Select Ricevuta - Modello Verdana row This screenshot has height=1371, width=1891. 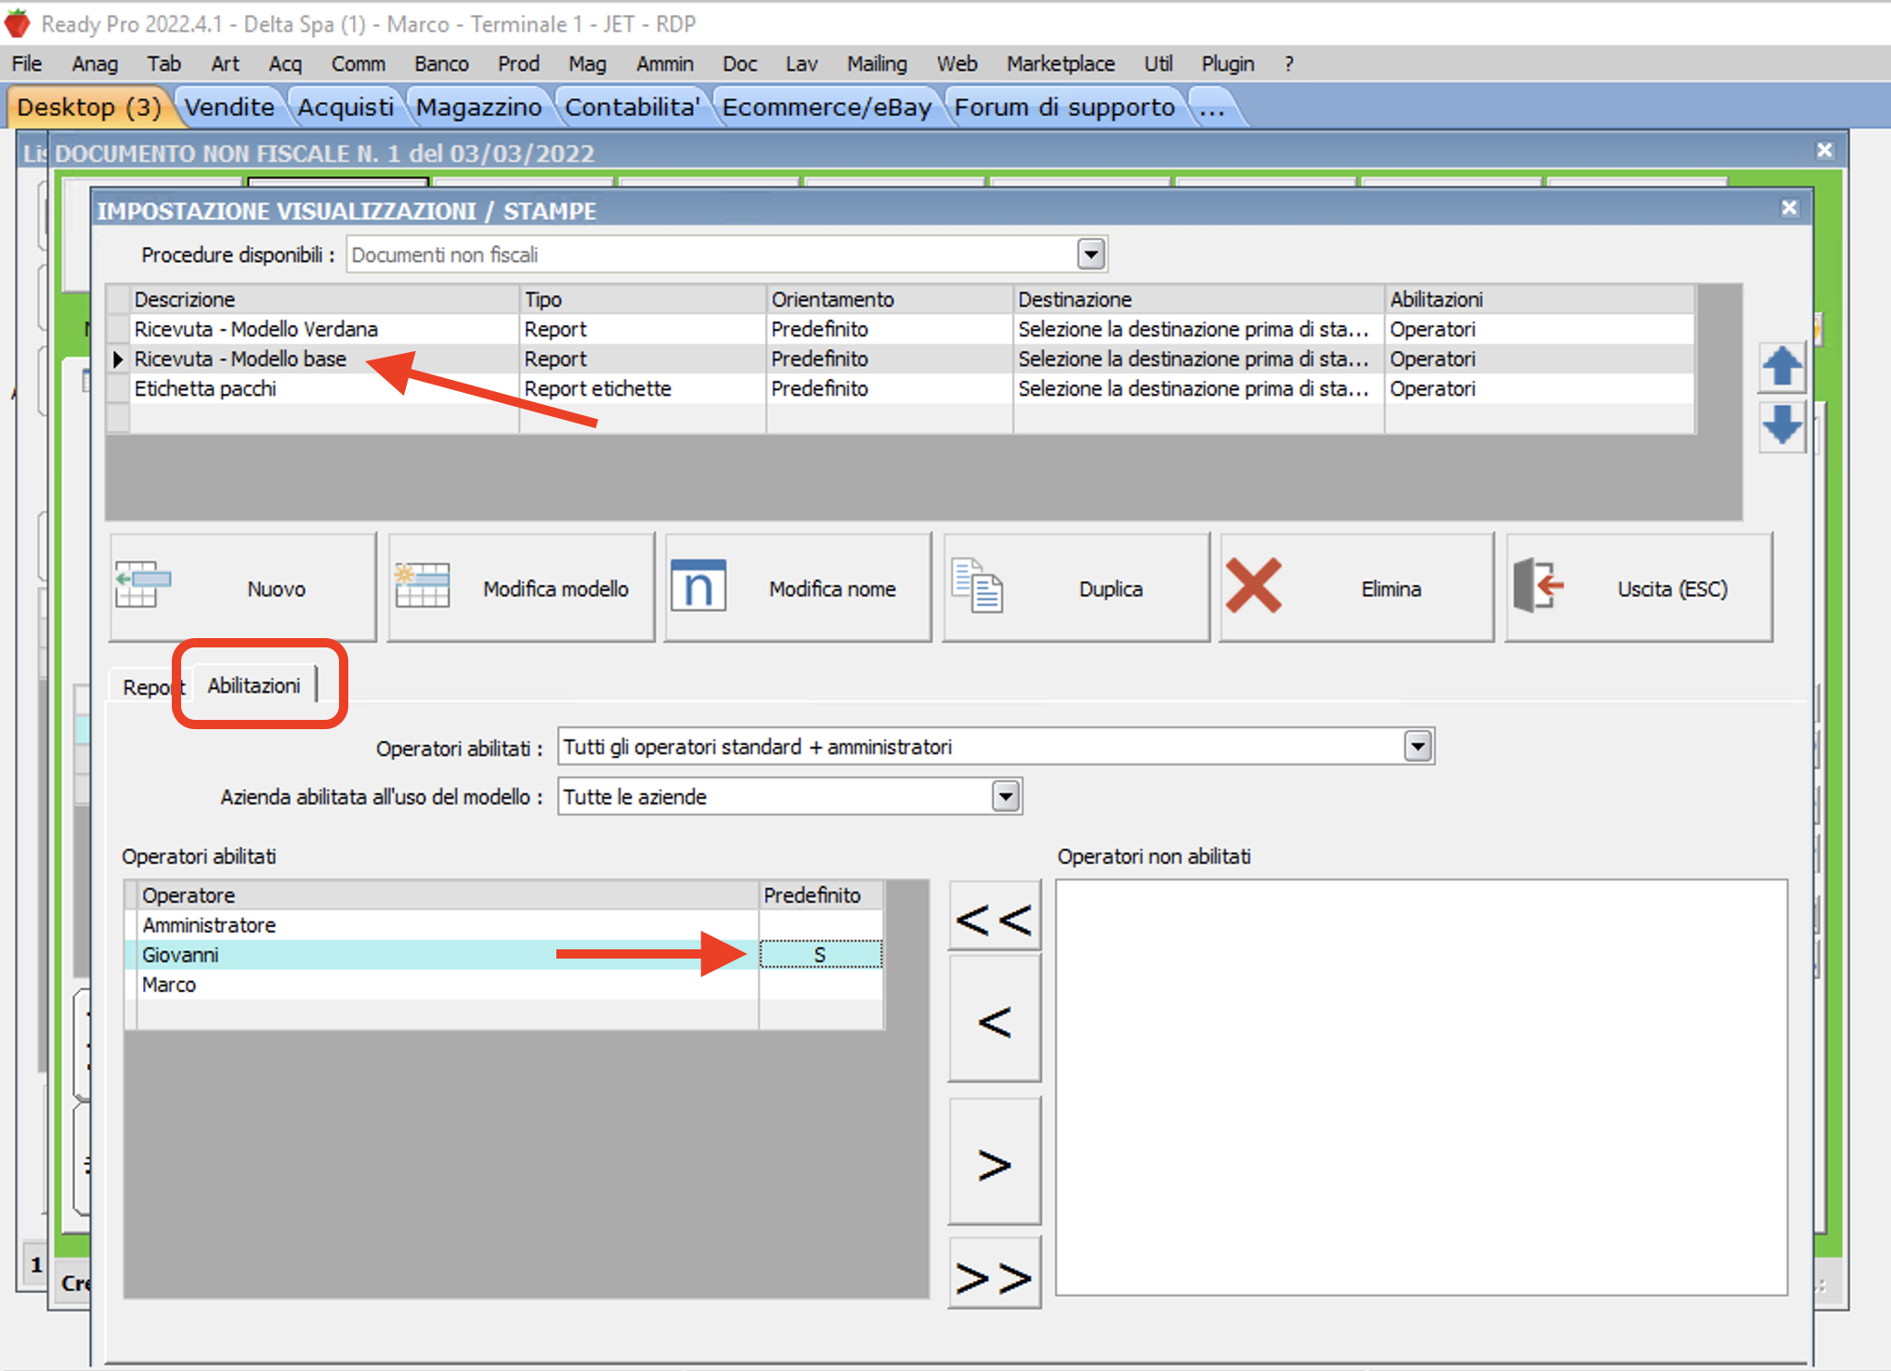[x=255, y=329]
